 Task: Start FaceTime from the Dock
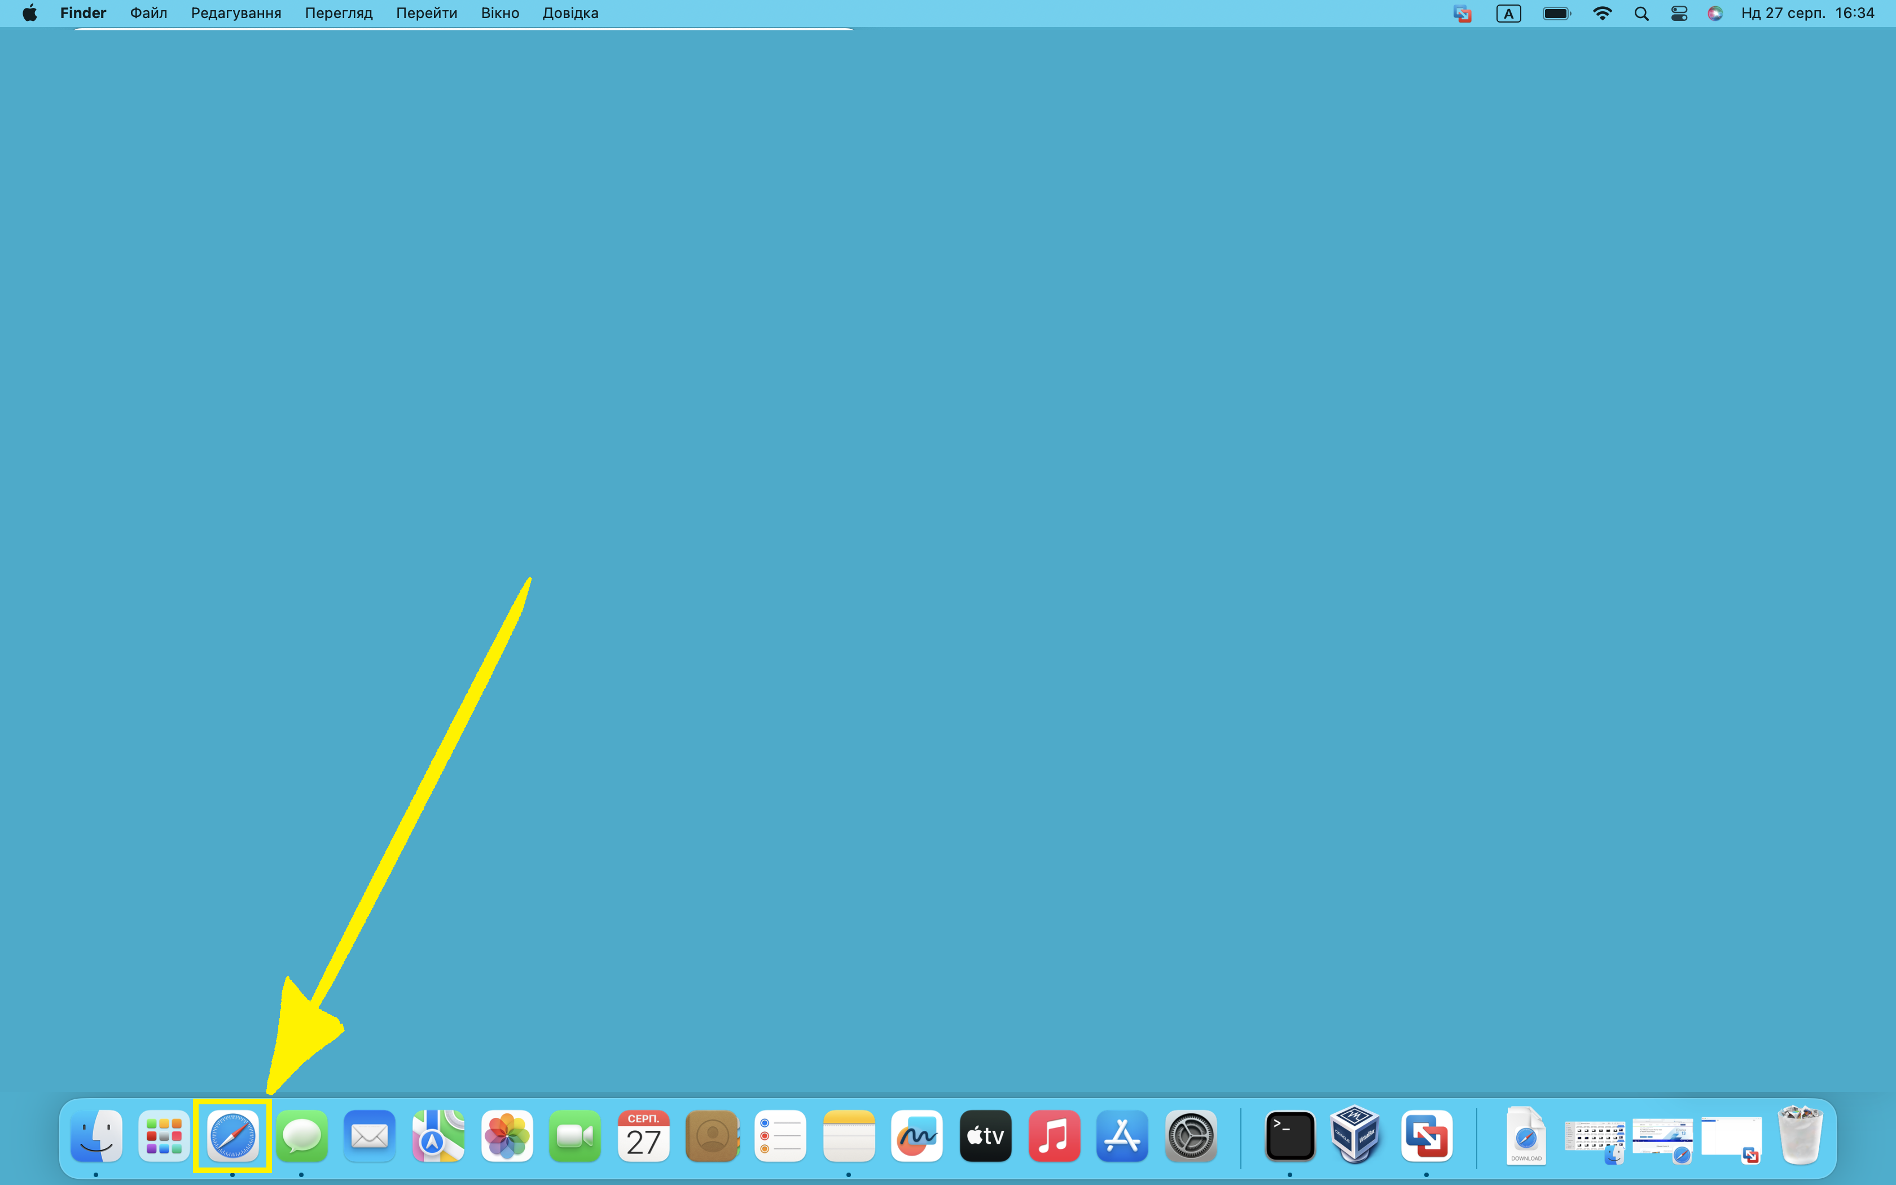click(x=575, y=1135)
